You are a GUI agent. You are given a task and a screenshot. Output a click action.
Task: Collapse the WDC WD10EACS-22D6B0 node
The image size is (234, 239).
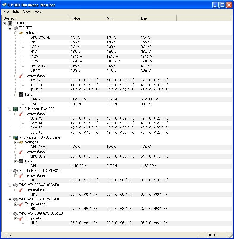tap(10, 199)
